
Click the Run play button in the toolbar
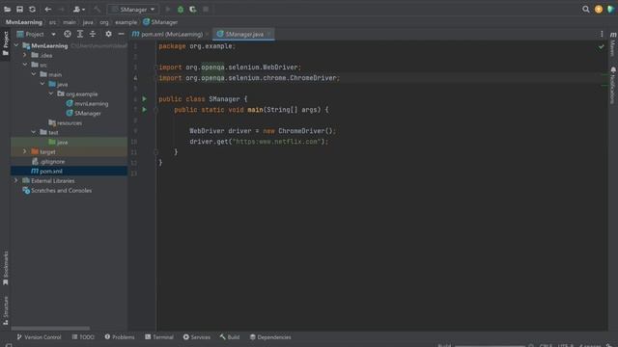168,9
